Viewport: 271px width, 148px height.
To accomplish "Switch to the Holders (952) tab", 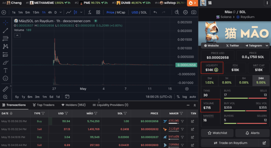I will click(73, 105).
